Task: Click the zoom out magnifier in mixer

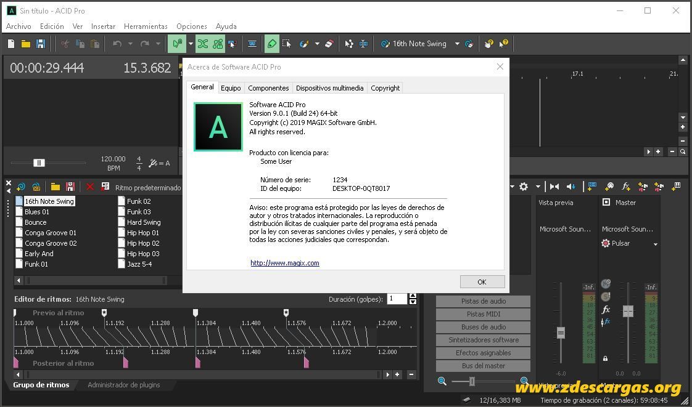Action: [x=442, y=381]
